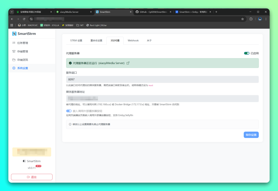Screen dimensions: 278x191
Task: Click the 保存设置 button
Action: pyautogui.click(x=251, y=135)
